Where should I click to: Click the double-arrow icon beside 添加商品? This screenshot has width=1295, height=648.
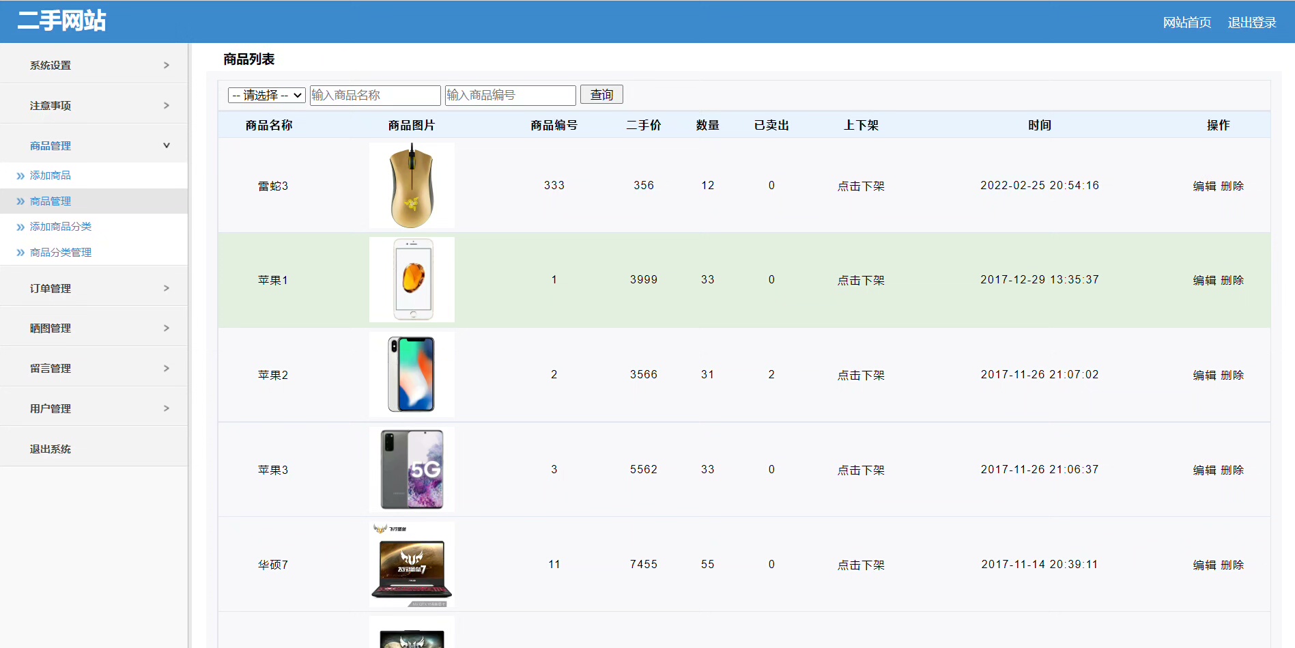[20, 176]
